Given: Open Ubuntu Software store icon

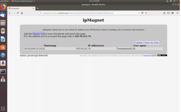Looking at the screenshot, I should click(x=3, y=47).
